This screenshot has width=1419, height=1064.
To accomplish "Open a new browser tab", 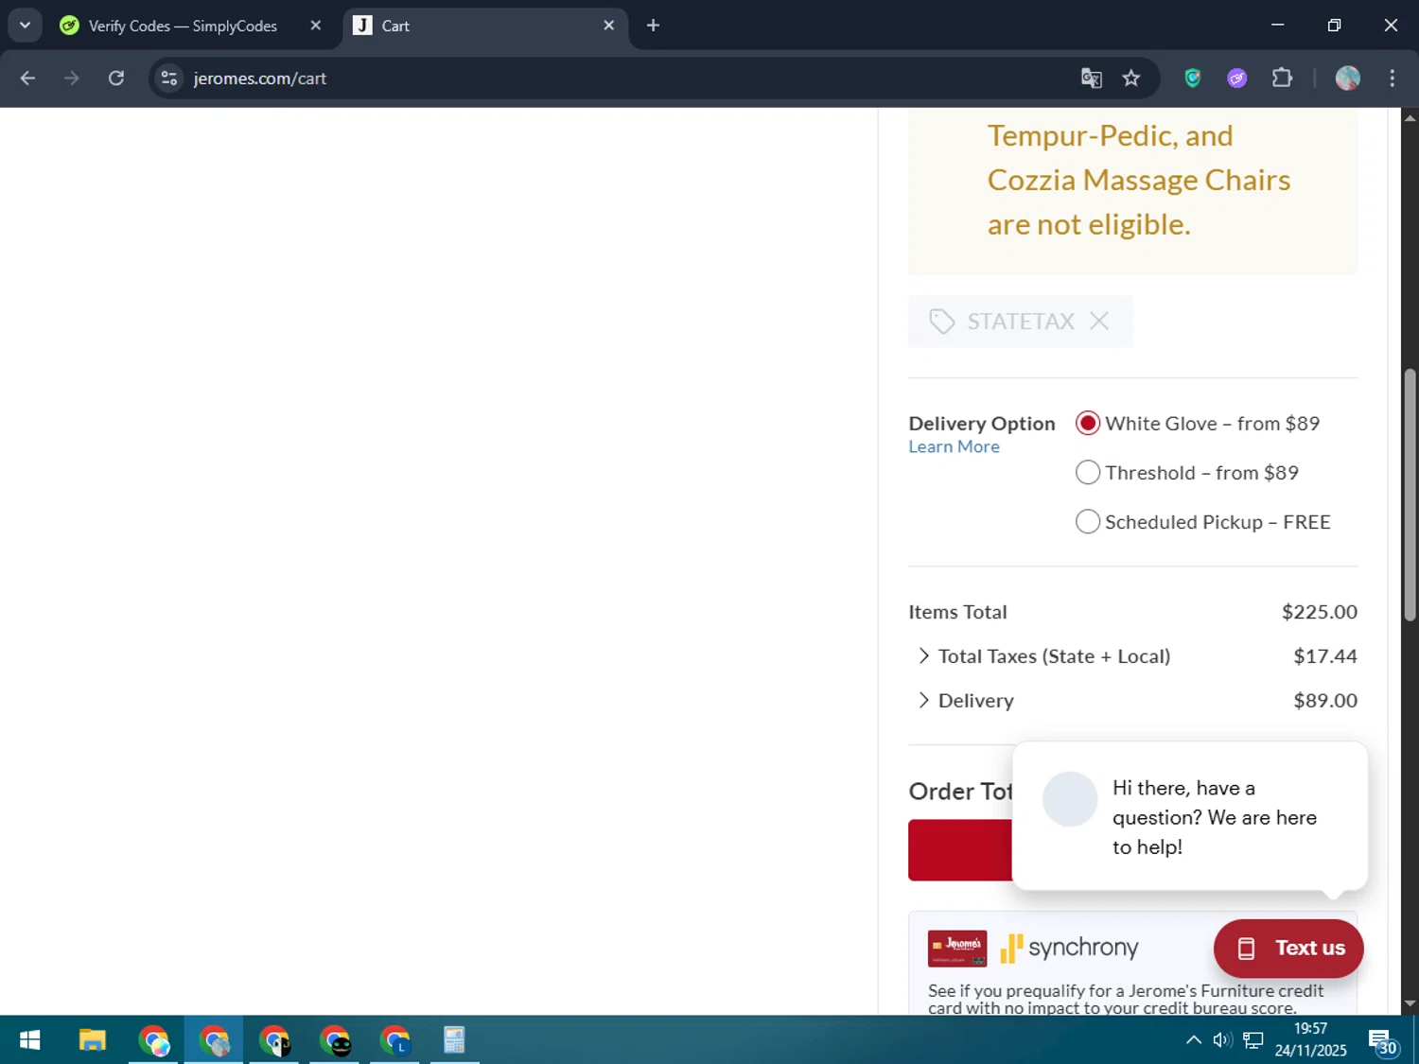I will 653,26.
